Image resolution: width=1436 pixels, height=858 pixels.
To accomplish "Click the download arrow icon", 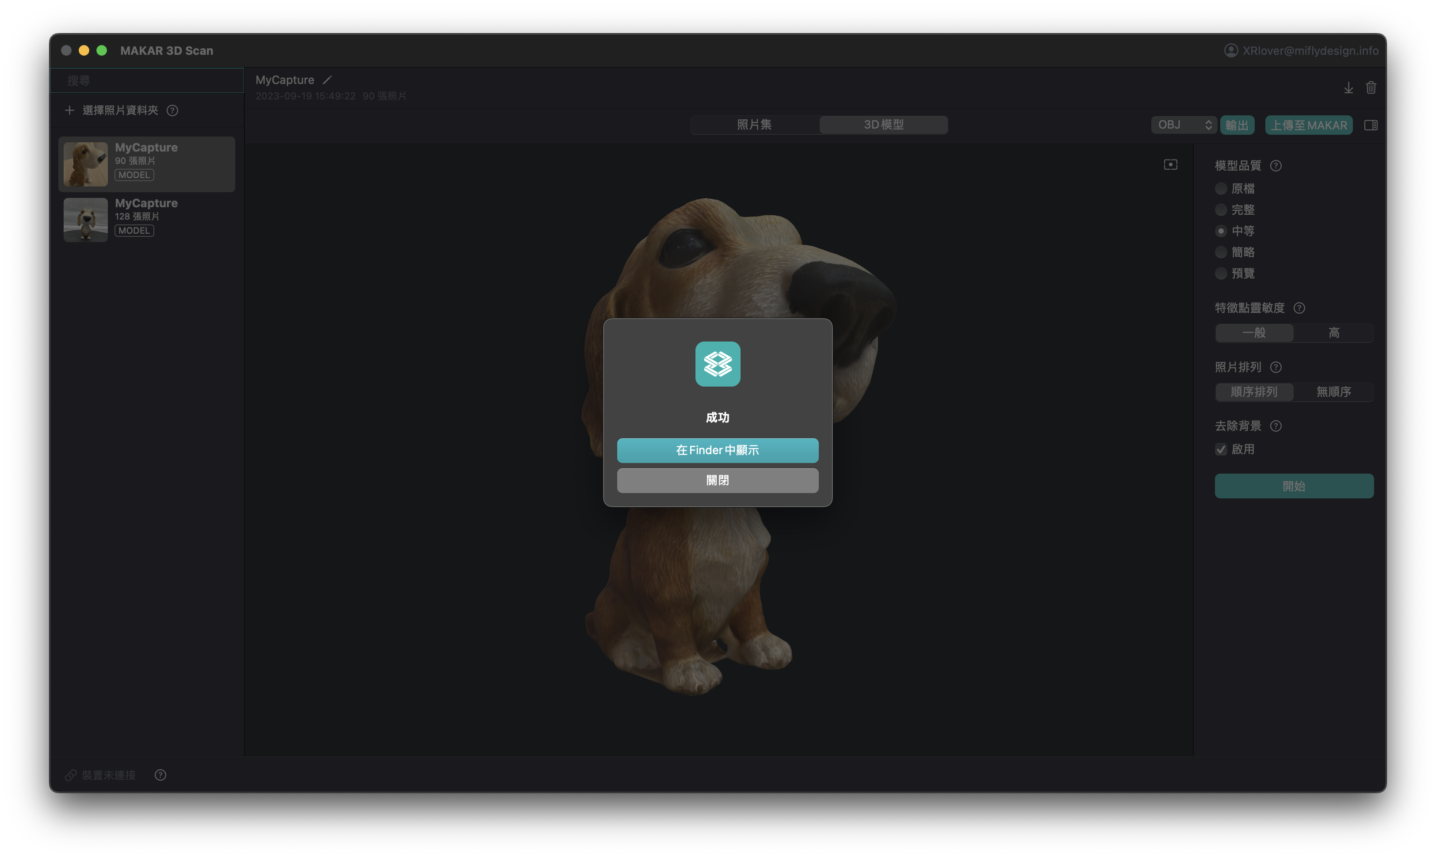I will pyautogui.click(x=1348, y=87).
